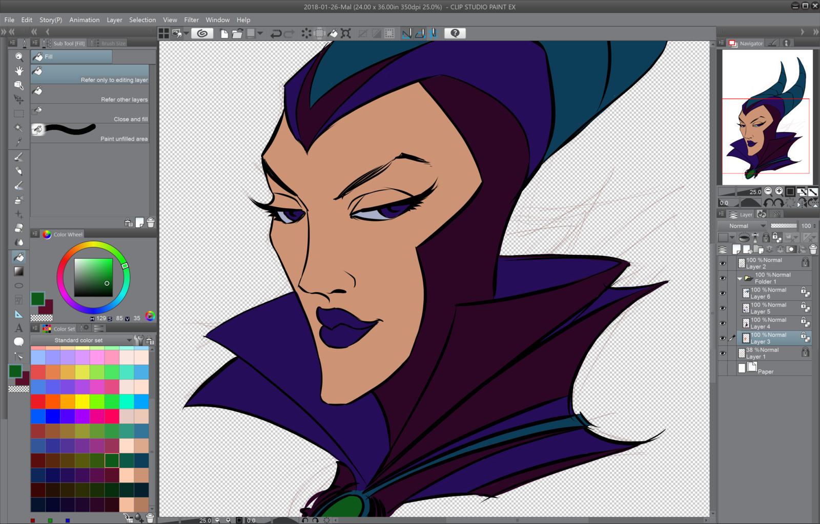Viewport: 820px width, 524px height.
Task: Delete layer with trash icon in Layer panel
Action: click(813, 249)
